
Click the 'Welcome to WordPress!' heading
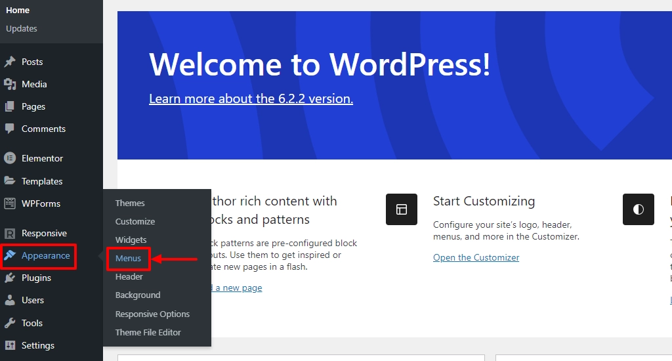click(320, 65)
